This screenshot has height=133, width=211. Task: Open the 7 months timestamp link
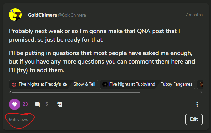194,15
